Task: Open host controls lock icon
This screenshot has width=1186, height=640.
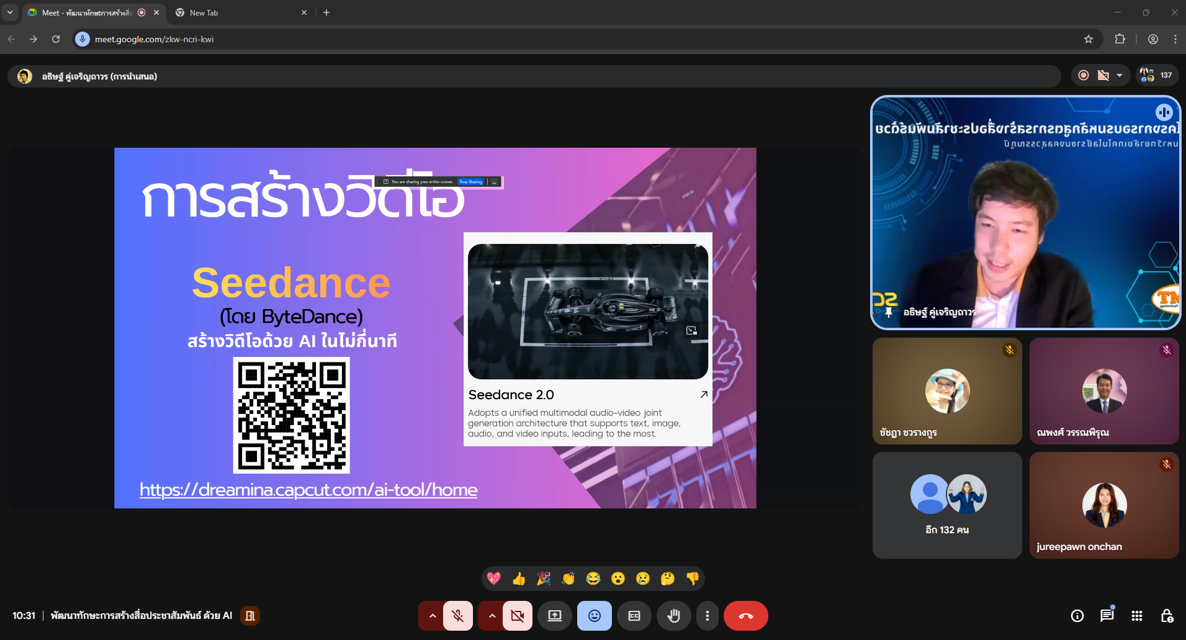Action: pos(1166,616)
